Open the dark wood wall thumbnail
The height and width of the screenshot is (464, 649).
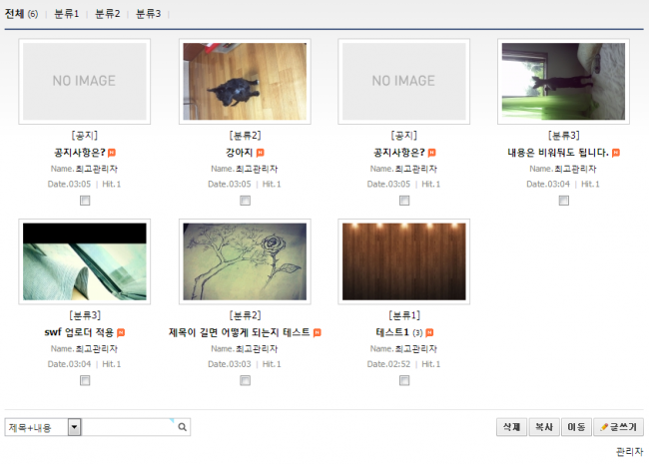404,261
